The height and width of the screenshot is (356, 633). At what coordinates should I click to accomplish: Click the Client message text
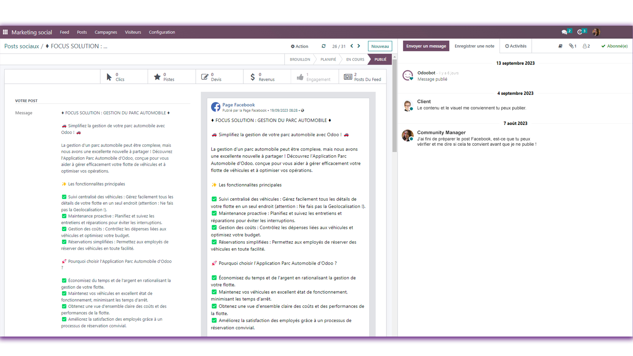[x=471, y=108]
